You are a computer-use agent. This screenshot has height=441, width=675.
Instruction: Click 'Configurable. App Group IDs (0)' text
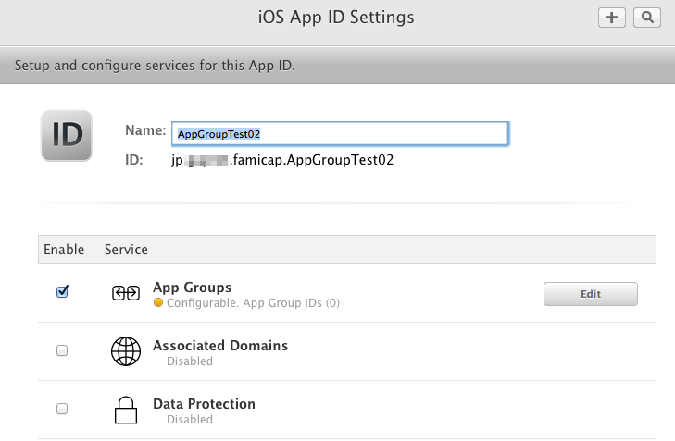point(253,303)
